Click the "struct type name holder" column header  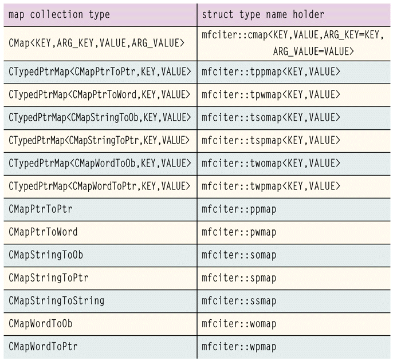[x=264, y=14]
